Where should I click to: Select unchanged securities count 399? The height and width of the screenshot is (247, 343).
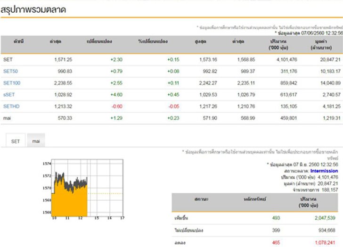click(x=276, y=230)
